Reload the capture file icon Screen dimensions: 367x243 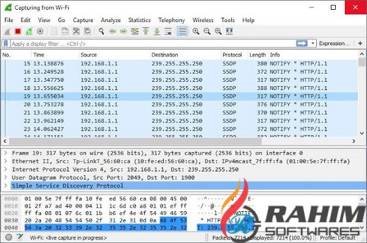[87, 31]
